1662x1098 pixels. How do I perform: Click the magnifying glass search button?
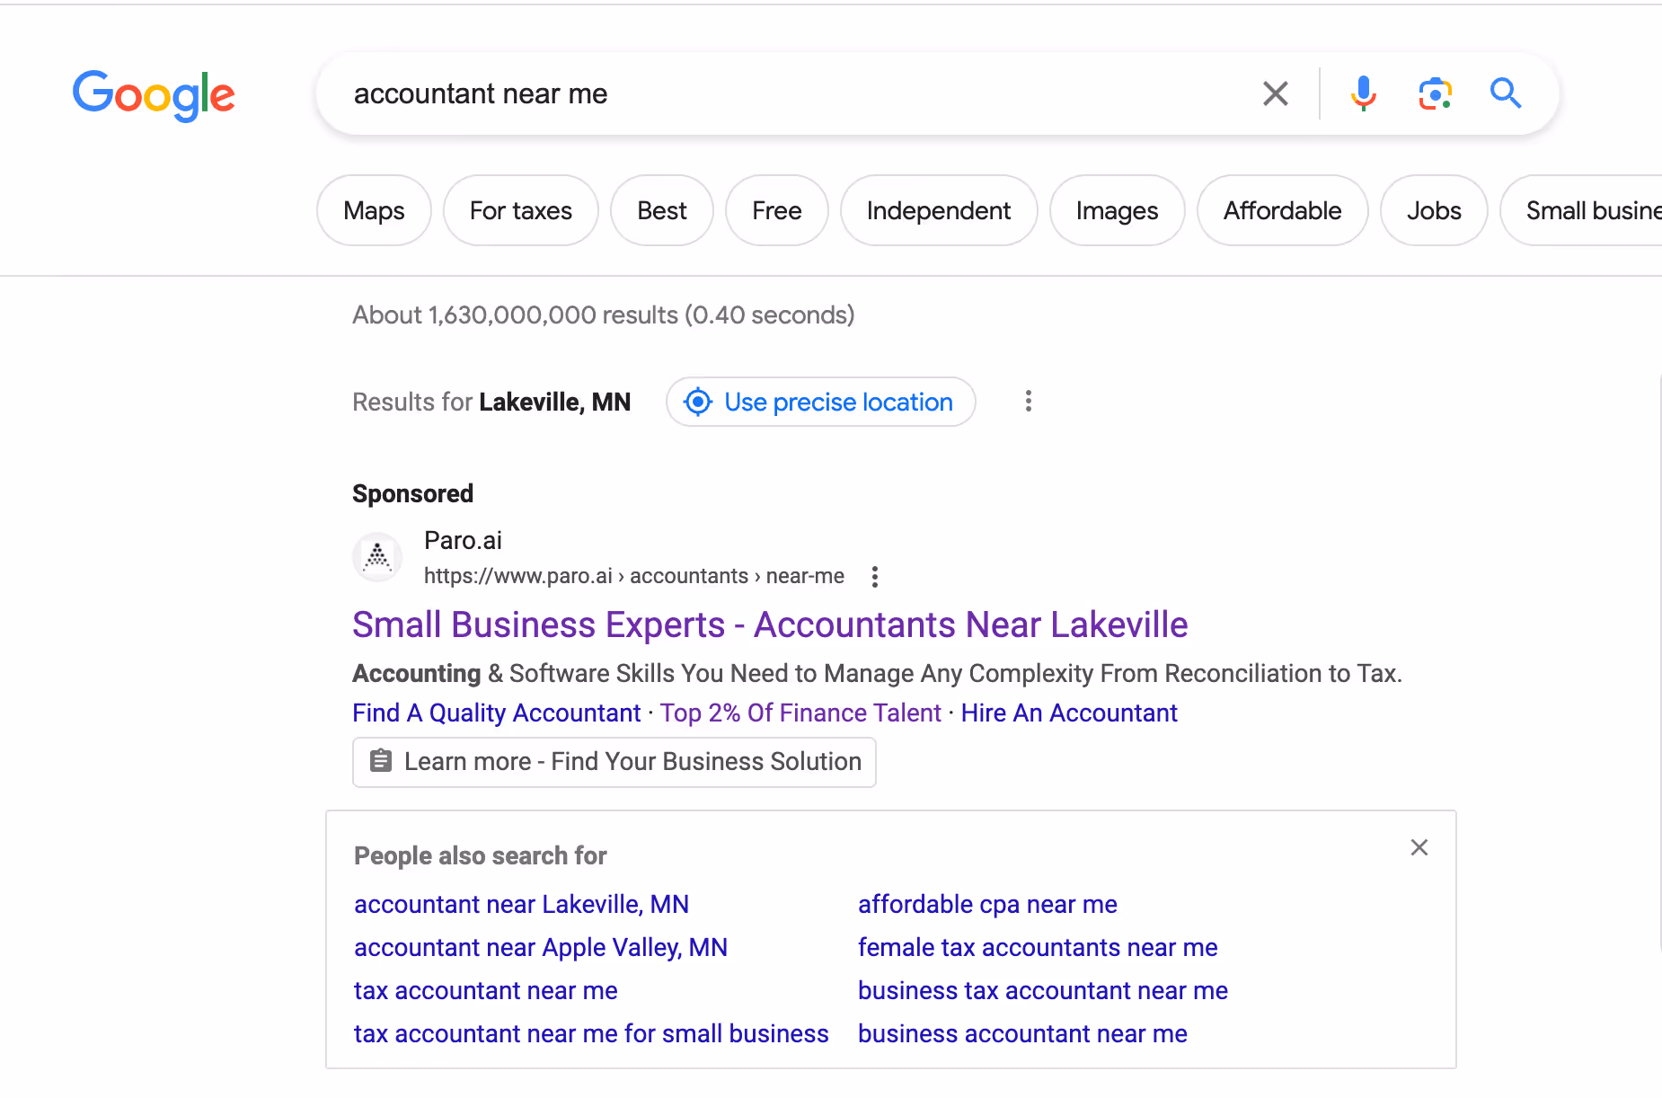coord(1506,93)
